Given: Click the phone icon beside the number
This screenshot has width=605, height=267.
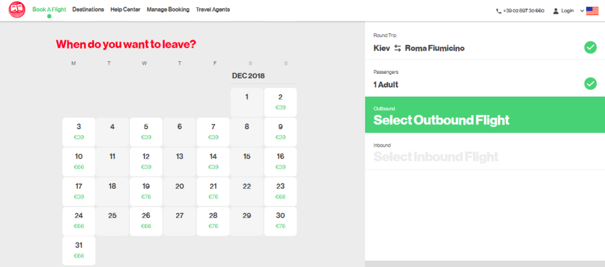Looking at the screenshot, I should [499, 11].
